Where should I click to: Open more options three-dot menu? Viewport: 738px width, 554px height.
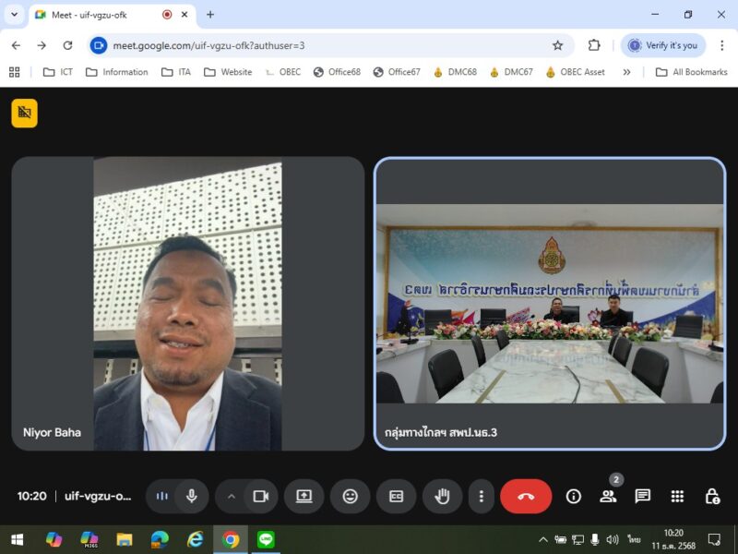tap(481, 496)
